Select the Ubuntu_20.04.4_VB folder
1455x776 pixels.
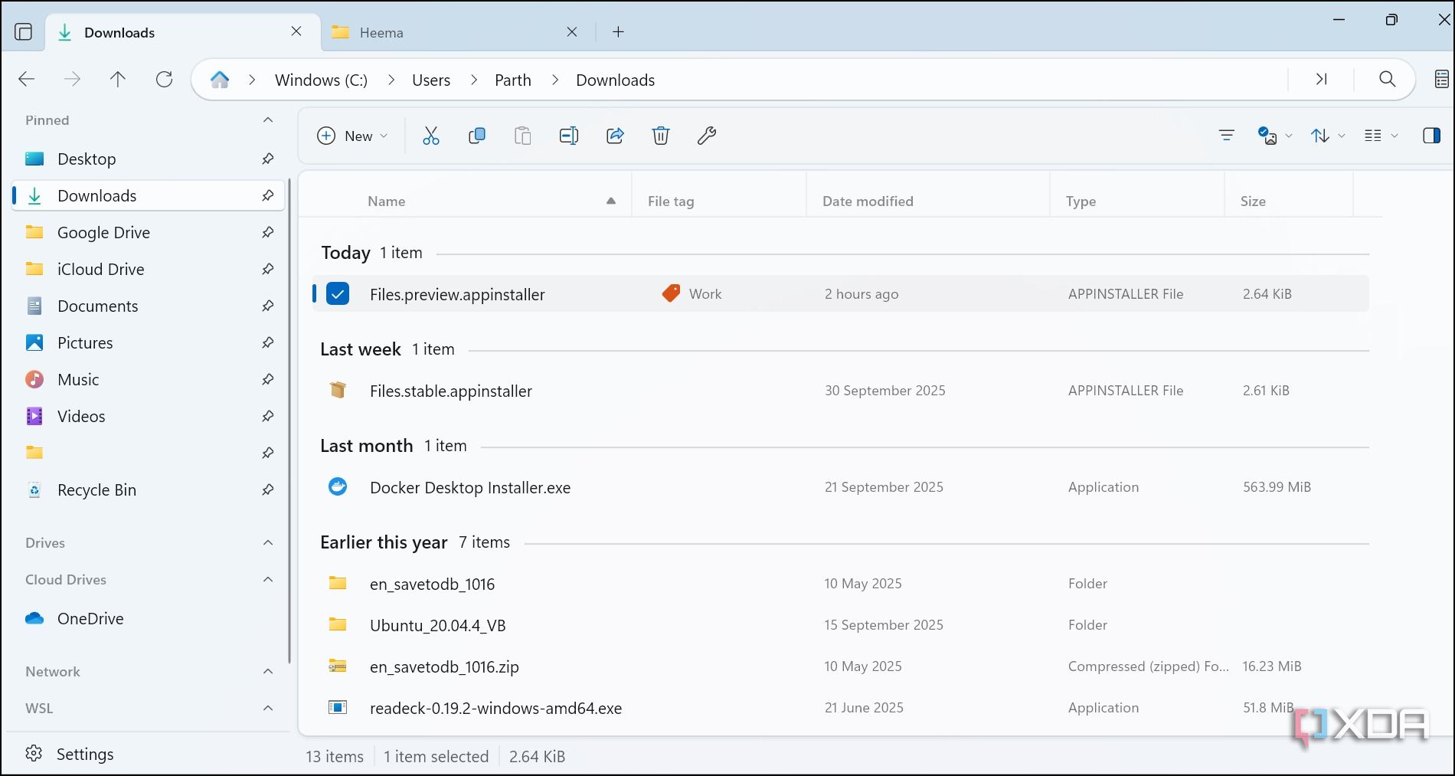[x=840, y=625]
